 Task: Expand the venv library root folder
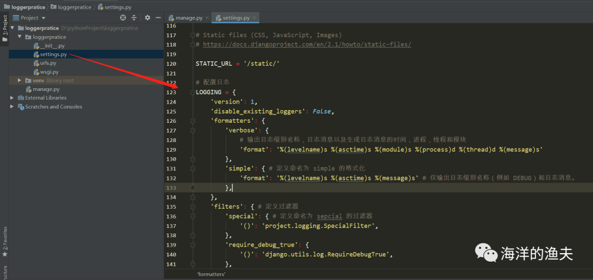point(20,81)
